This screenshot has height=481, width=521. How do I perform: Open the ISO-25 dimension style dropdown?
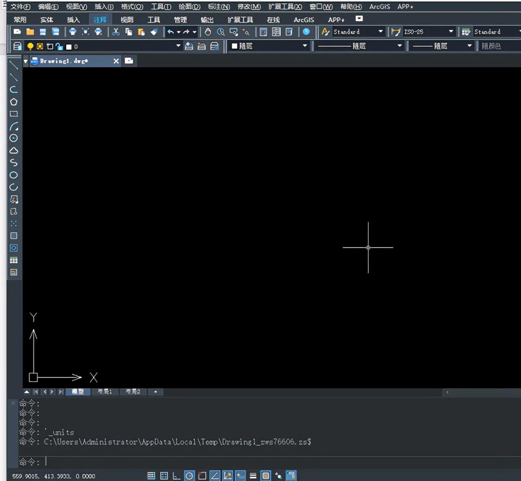pyautogui.click(x=451, y=32)
